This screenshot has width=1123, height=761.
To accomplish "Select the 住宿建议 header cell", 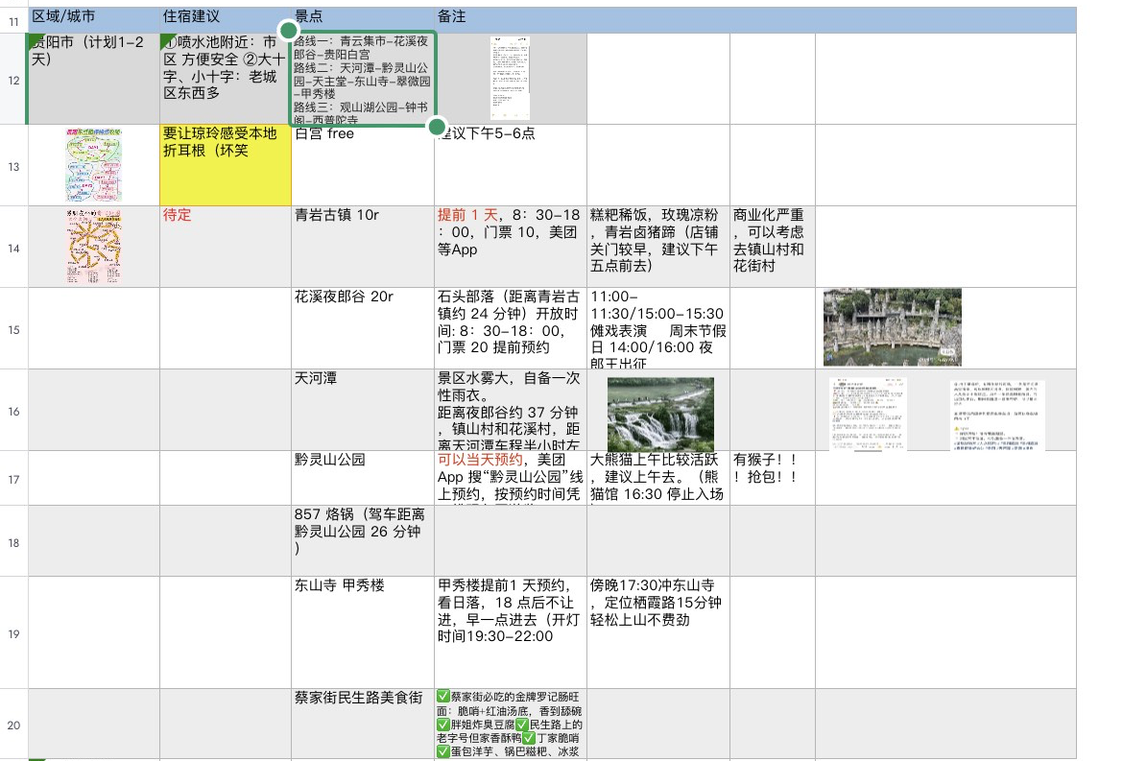I will click(x=225, y=17).
